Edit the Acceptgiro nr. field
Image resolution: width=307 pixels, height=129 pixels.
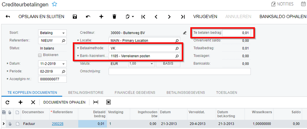coord(52,79)
